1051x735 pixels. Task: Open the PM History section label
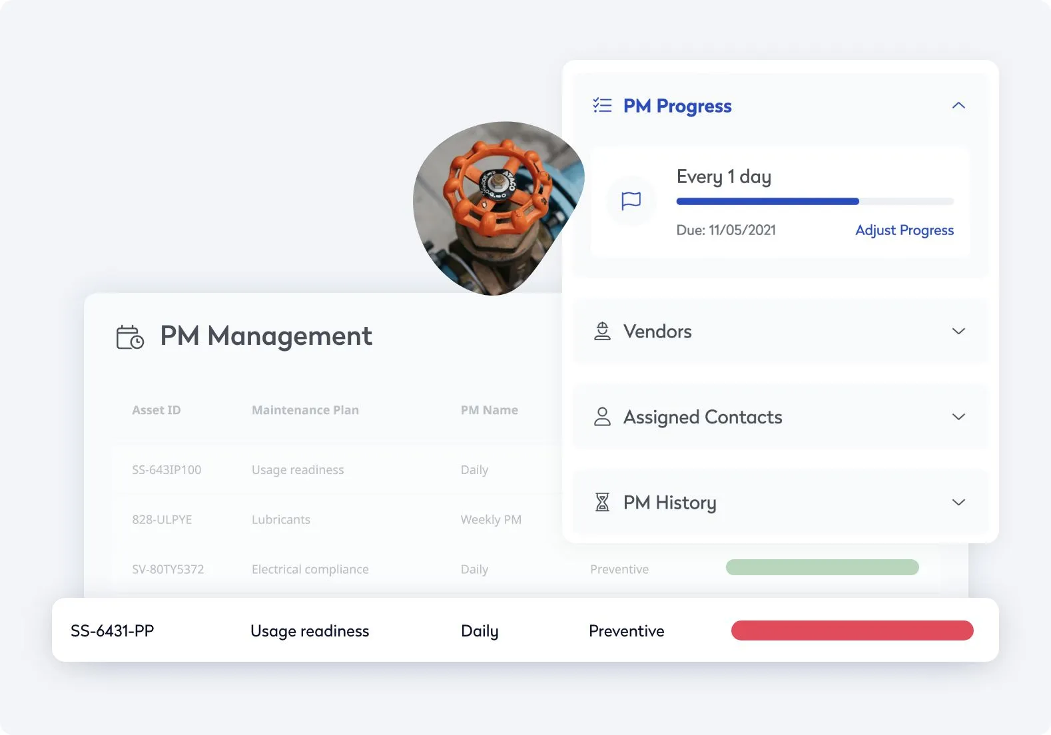pyautogui.click(x=670, y=503)
